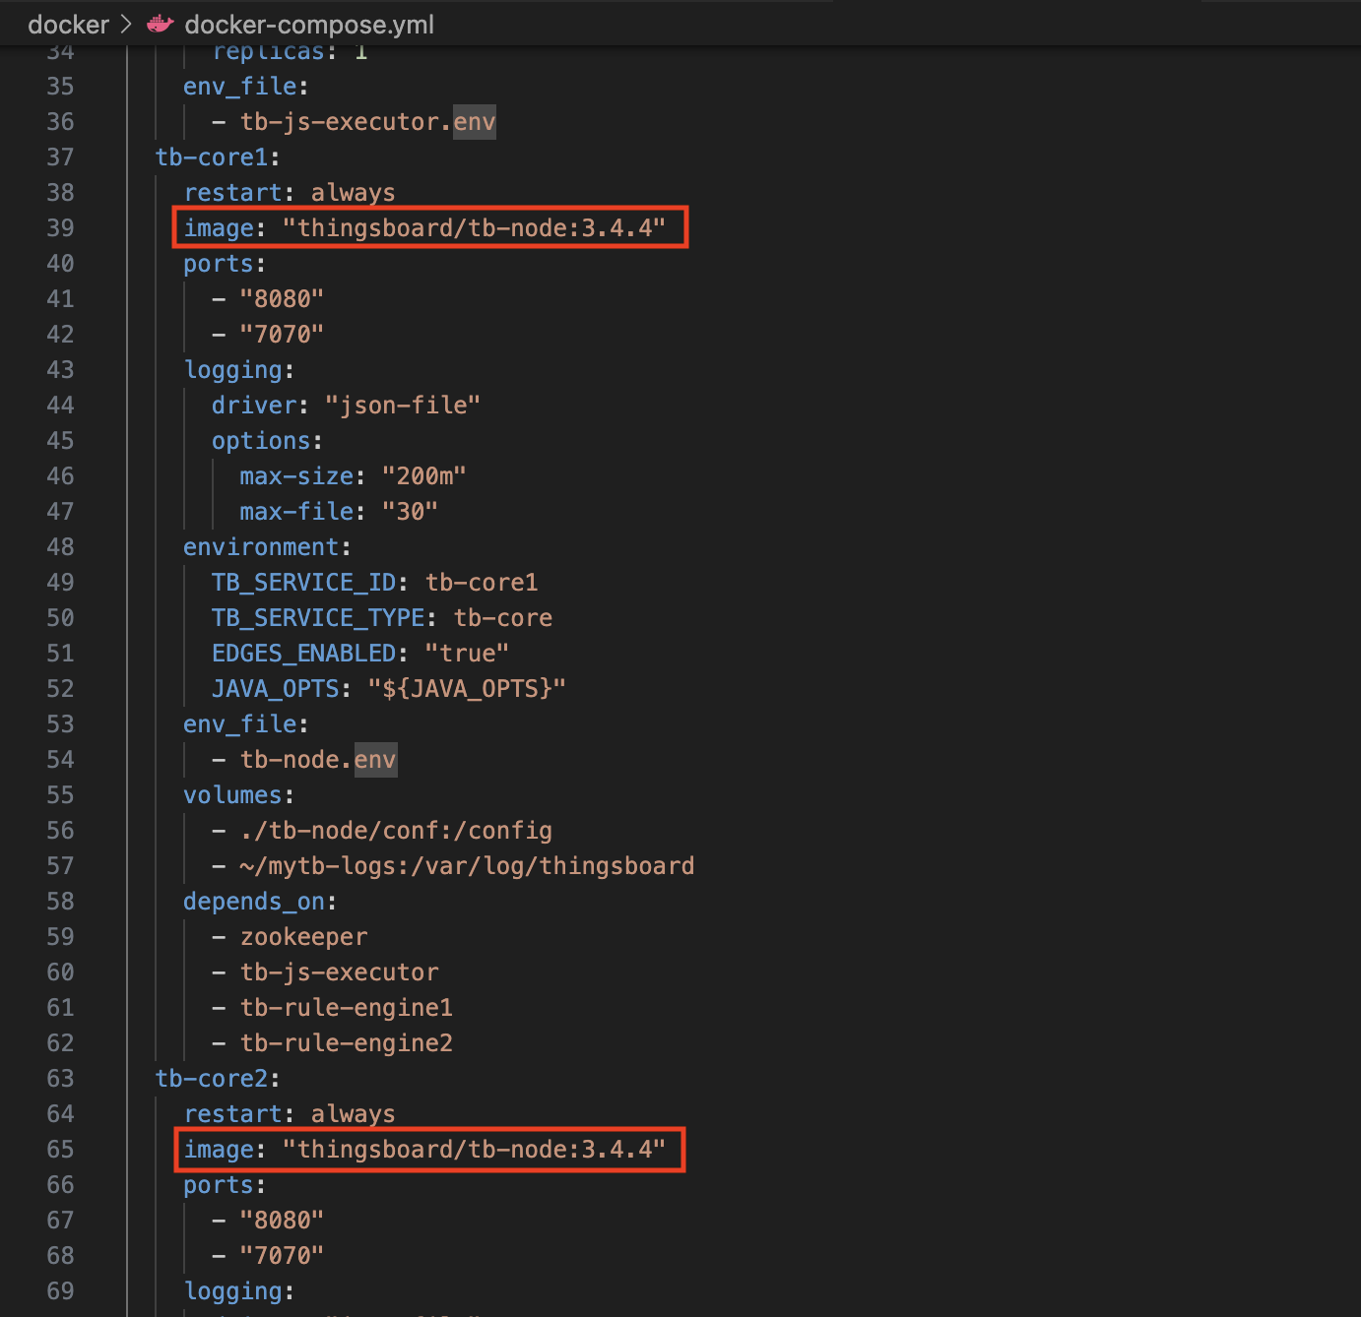
Task: Click line number 39 in the gutter
Action: point(60,228)
